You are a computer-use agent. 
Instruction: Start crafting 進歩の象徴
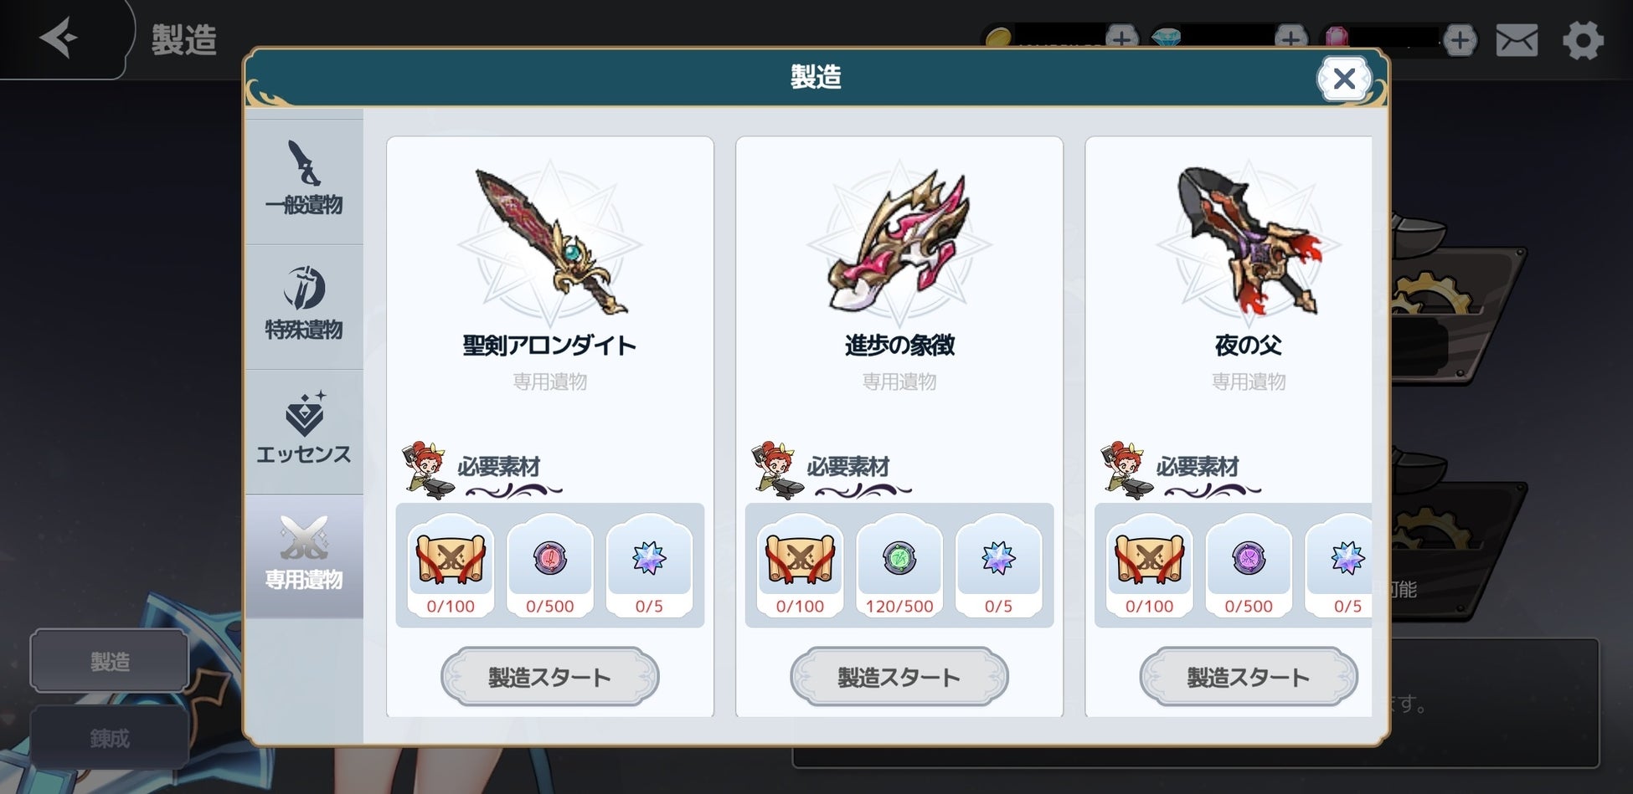pos(899,677)
